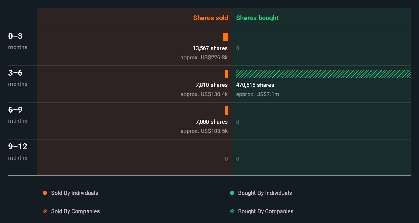419x223 pixels.
Task: Click the green Bought By Individuals legend dot
Action: pos(232,193)
